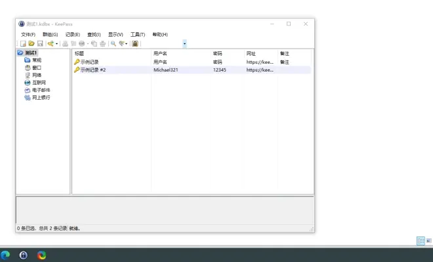
Task: Click the 互联网 globe icon
Action: 28,82
